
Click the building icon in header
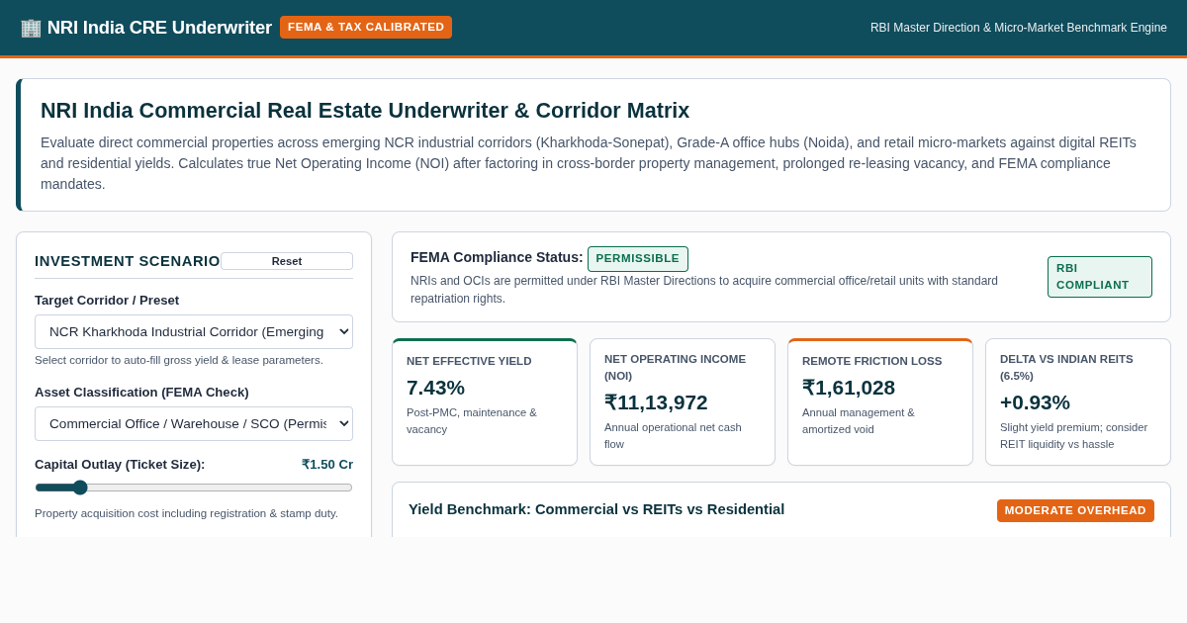(31, 28)
